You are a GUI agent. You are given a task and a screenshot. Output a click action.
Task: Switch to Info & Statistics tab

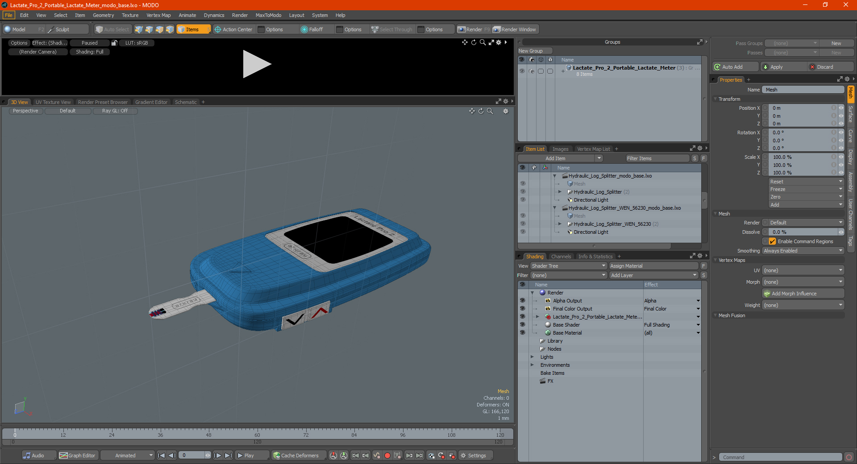(x=595, y=257)
